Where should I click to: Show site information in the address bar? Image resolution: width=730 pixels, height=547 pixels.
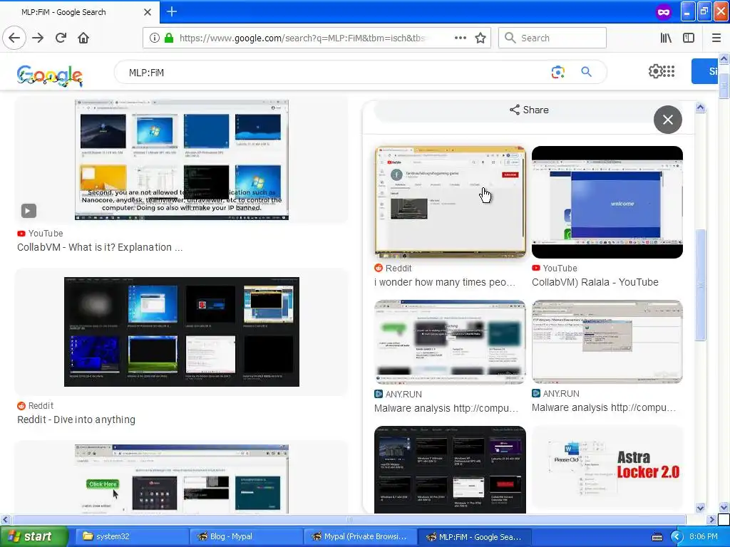pos(154,38)
